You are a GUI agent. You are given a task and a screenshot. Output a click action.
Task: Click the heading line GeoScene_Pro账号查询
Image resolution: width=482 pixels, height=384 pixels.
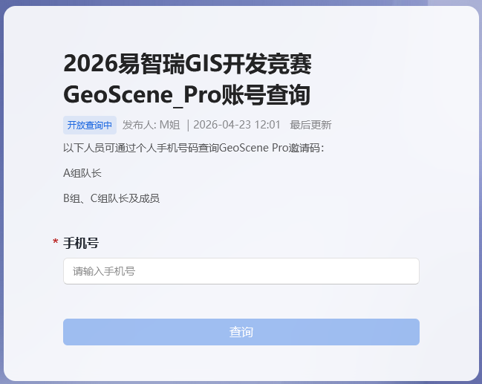pyautogui.click(x=186, y=96)
